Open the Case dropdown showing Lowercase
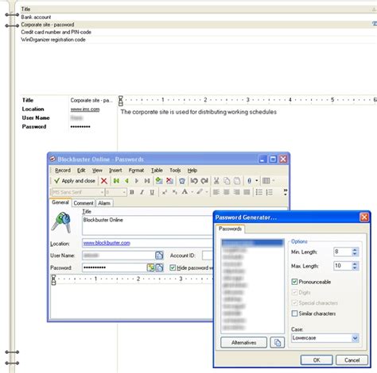This screenshot has width=377, height=373. tap(325, 338)
